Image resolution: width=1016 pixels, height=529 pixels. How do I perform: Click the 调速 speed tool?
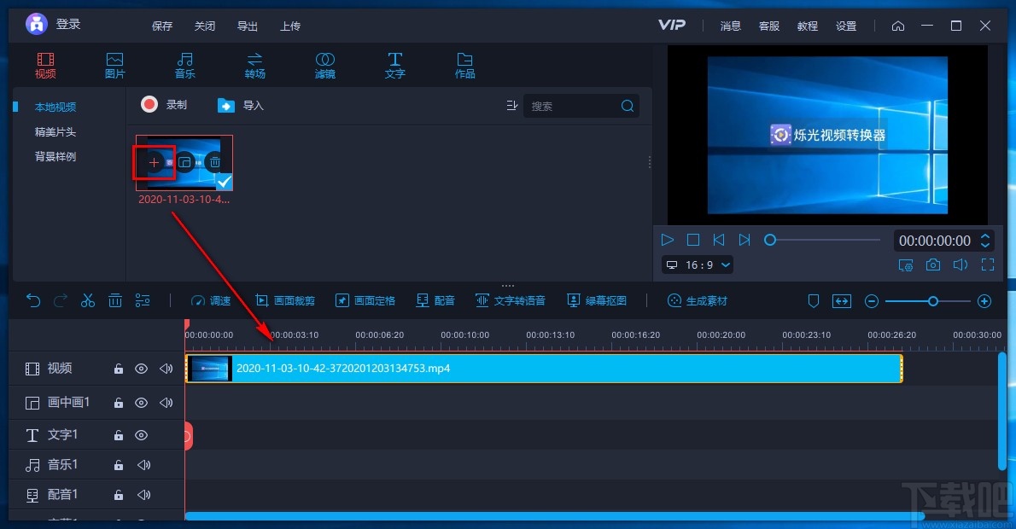click(x=211, y=300)
